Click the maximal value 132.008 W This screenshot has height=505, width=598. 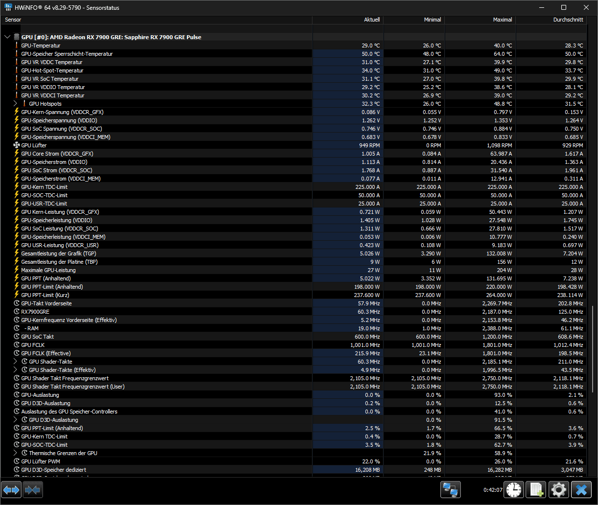(499, 253)
